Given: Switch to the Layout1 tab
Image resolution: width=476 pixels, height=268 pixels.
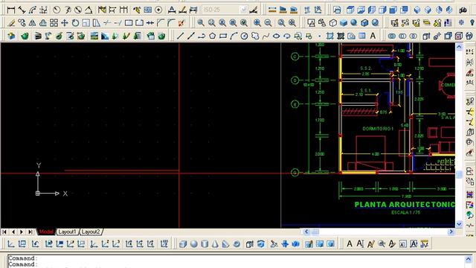Looking at the screenshot, I should 67,232.
